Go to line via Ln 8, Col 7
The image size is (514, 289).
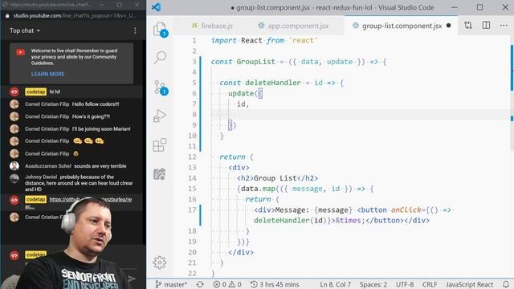336,284
